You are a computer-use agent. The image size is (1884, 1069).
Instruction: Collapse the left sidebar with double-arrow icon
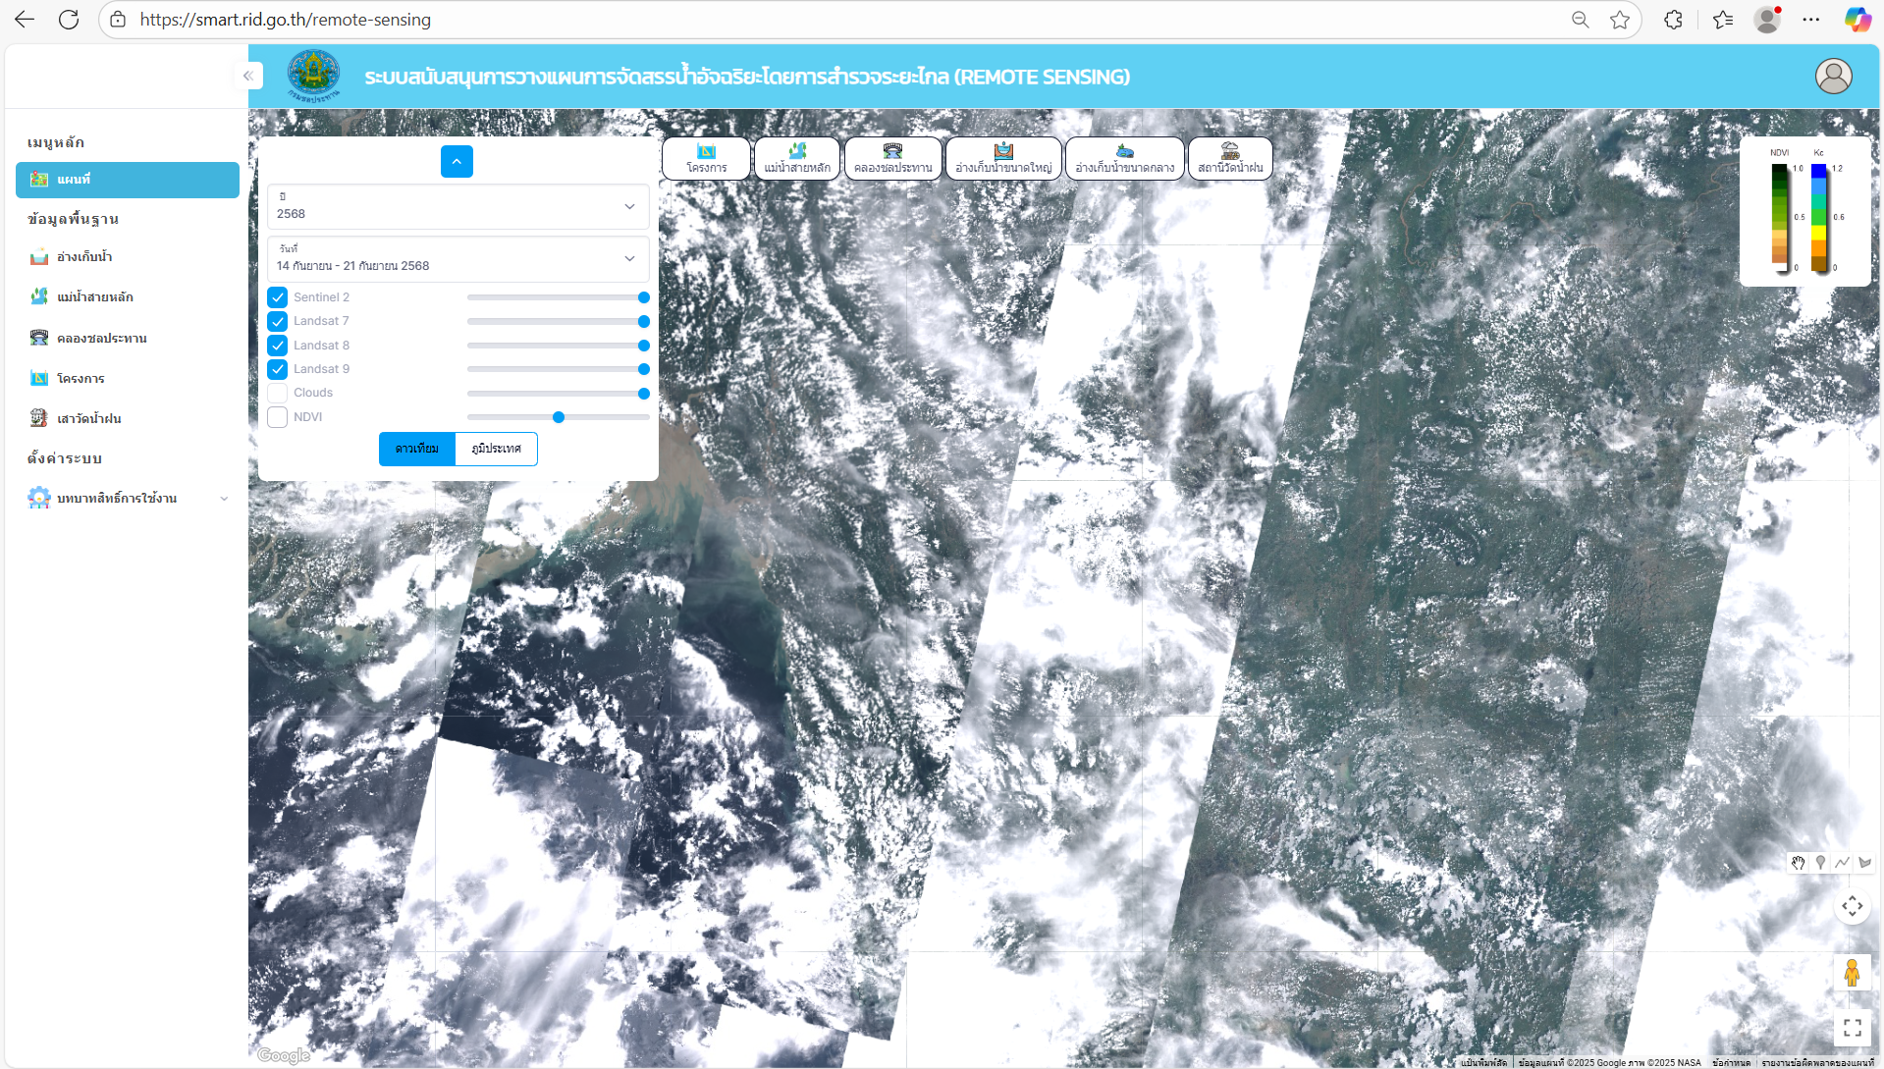(x=248, y=76)
